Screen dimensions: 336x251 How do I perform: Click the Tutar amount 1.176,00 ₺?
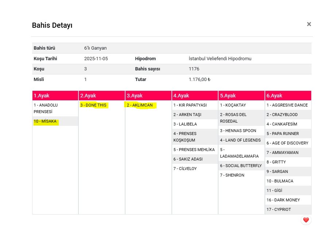pos(200,79)
